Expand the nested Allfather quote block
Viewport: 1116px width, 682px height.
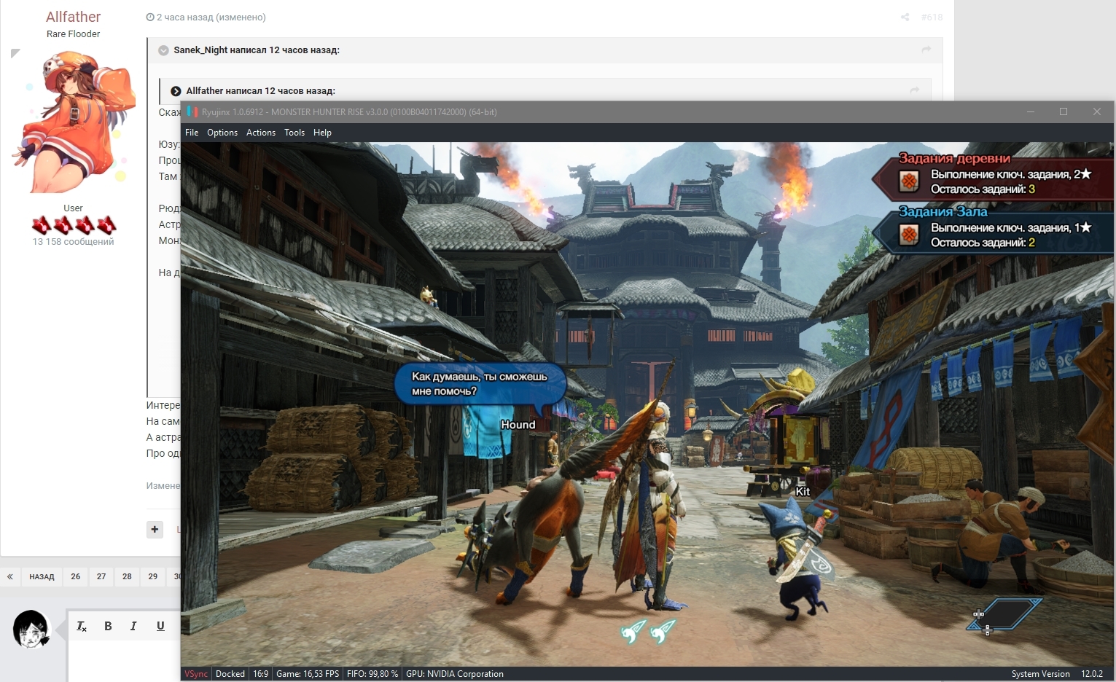coord(176,91)
